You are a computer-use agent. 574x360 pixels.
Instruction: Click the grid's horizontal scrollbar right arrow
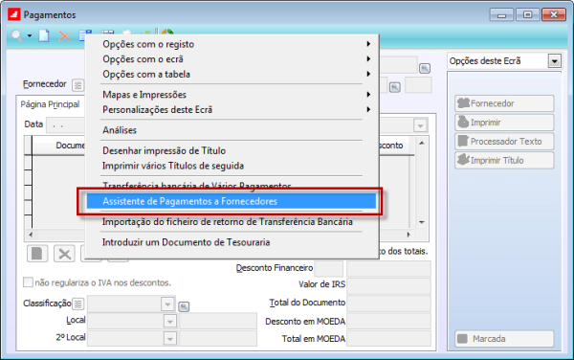(x=408, y=235)
